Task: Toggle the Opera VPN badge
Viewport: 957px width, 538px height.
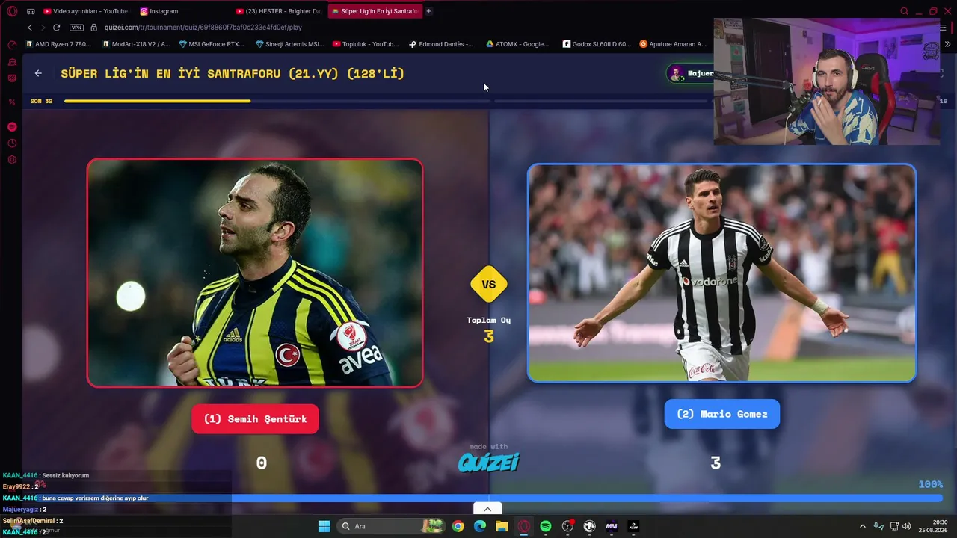Action: (76, 28)
